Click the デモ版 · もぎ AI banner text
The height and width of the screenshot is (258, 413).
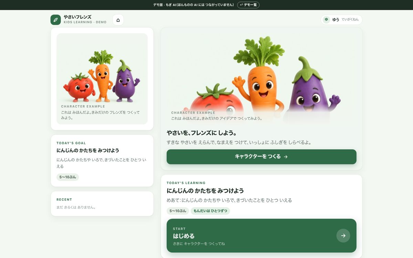[x=194, y=5]
